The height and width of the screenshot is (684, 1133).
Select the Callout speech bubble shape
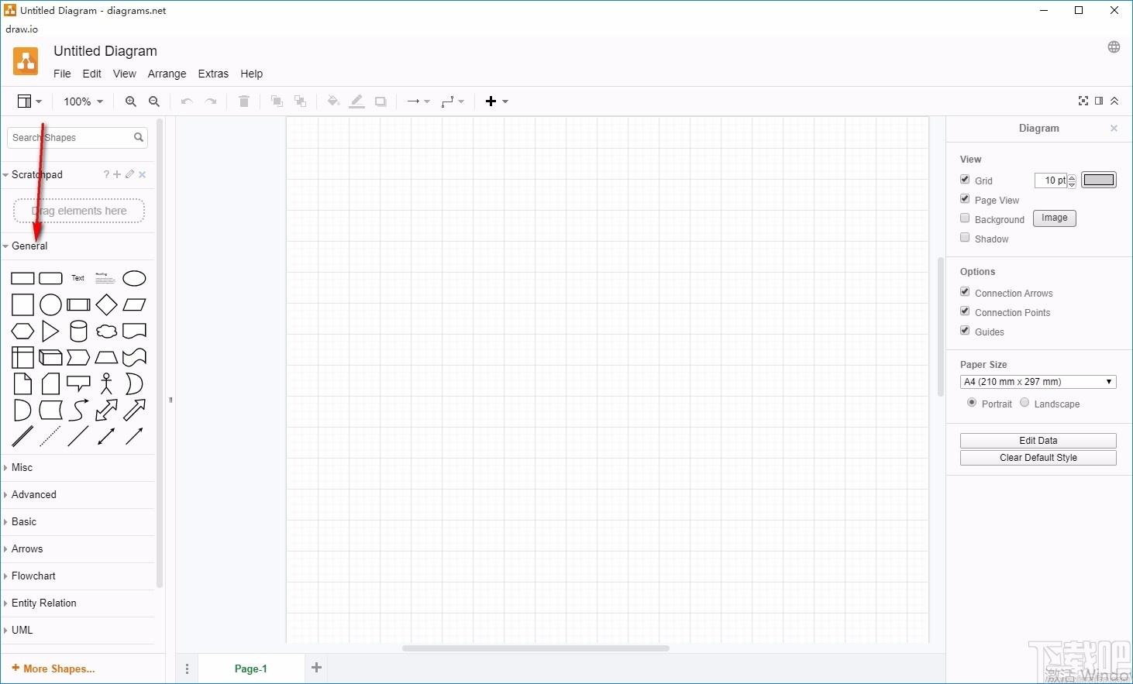point(78,383)
